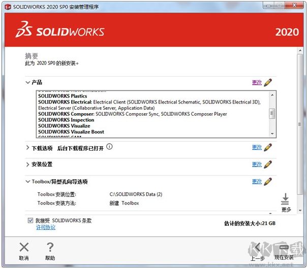This screenshot has width=307, height=268.
Task: Click the product list scrollbar thumb
Action: click(272, 113)
